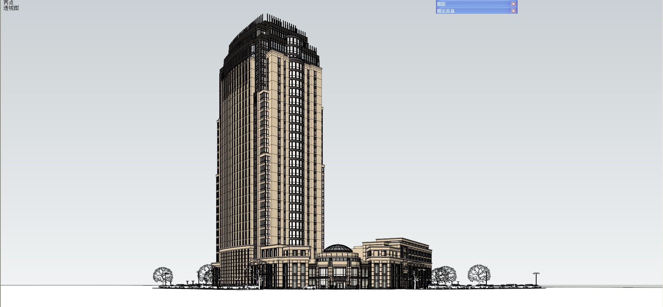Close the 图元信息 panel
Viewport: 663px width, 307px height.
tap(513, 11)
